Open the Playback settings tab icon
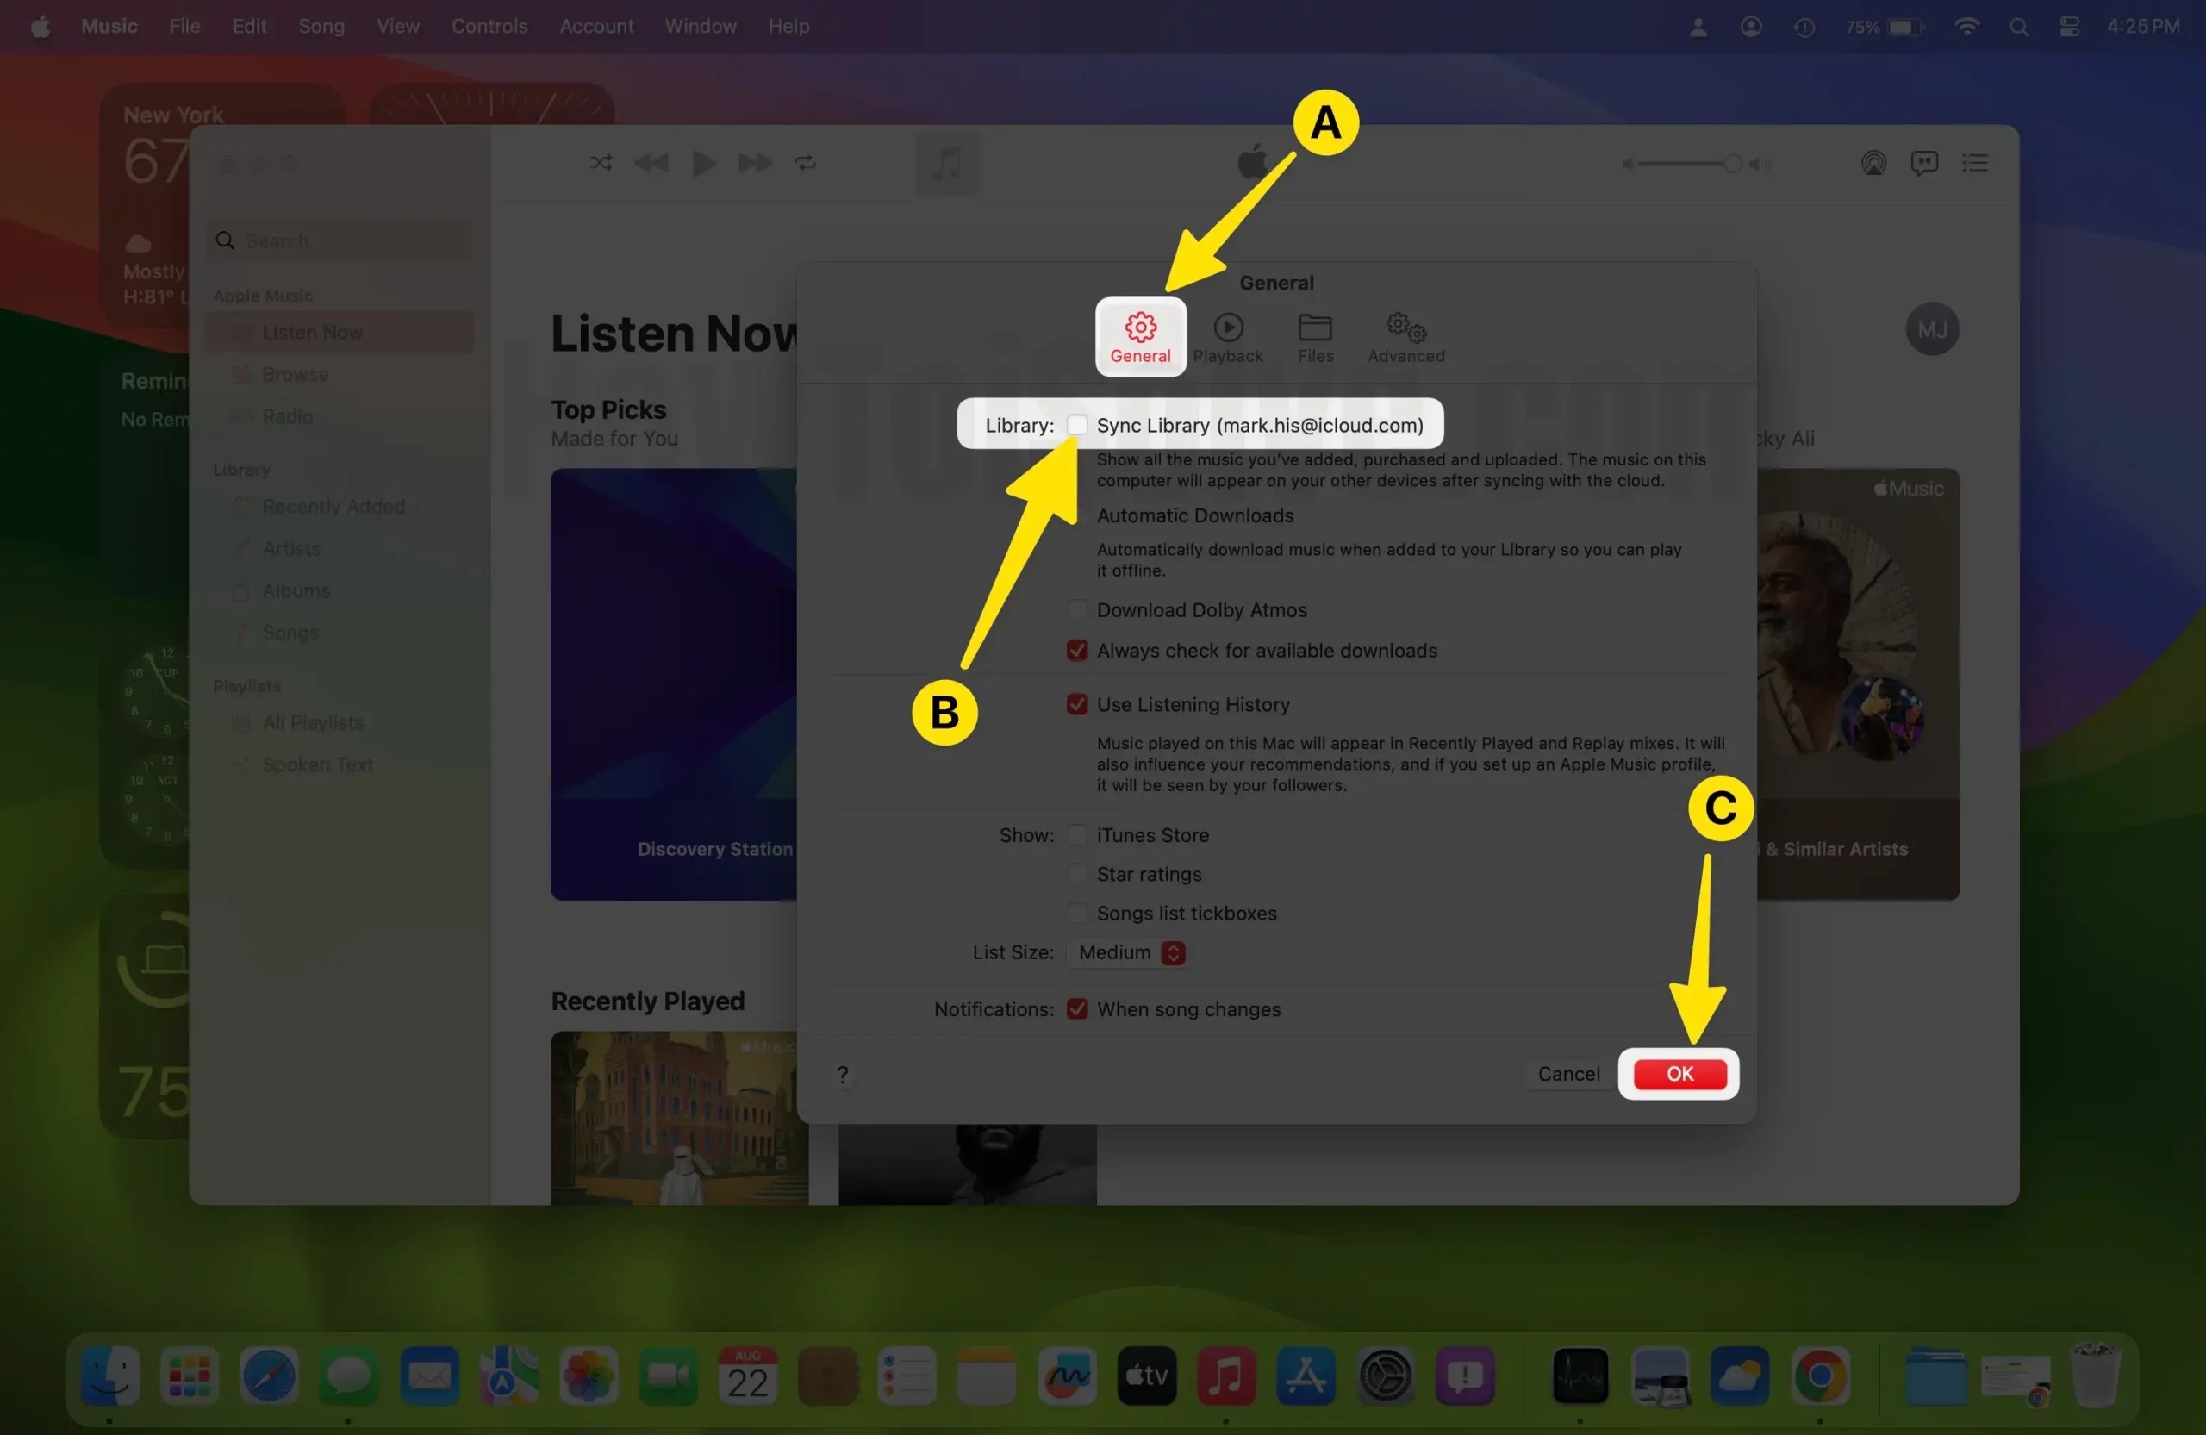Screen dimensions: 2206x1435 point(1227,335)
